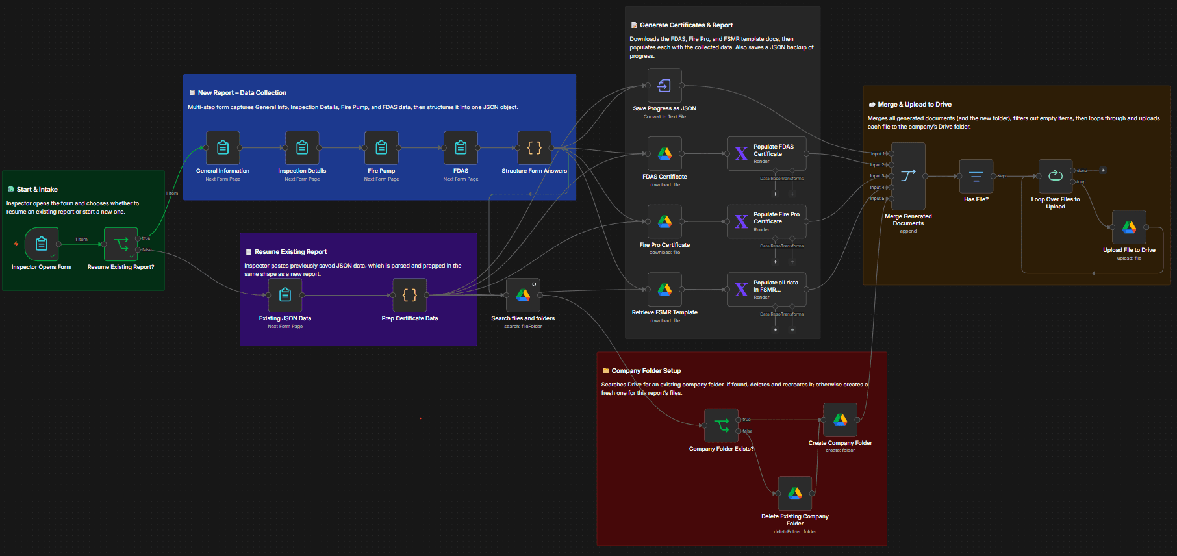Select the Inspection Details form node
Image resolution: width=1177 pixels, height=556 pixels.
tap(302, 148)
